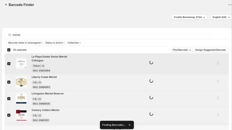Click the SKU: EM66893 tag
232x130 pixels.
pyautogui.click(x=41, y=87)
